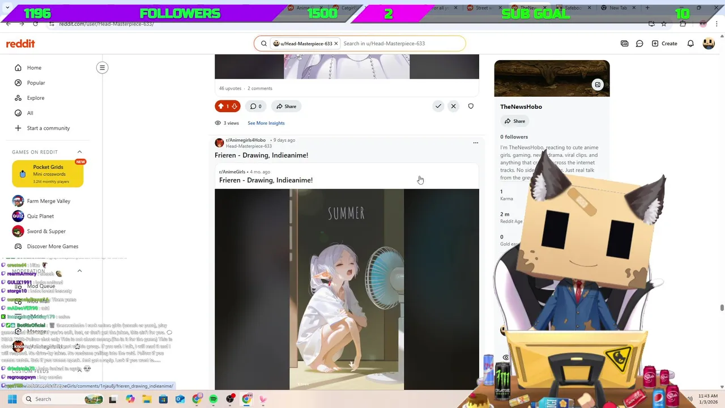The height and width of the screenshot is (408, 725).
Task: Open the Chrome extensions puzzle icon
Action: (x=683, y=24)
